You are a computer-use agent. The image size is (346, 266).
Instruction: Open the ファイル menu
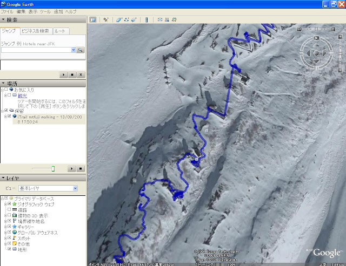(7, 12)
